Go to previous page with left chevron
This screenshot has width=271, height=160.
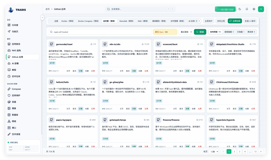(224, 152)
